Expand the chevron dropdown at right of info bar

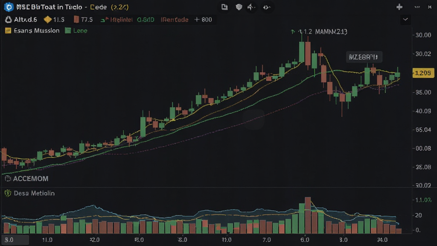coord(405,20)
